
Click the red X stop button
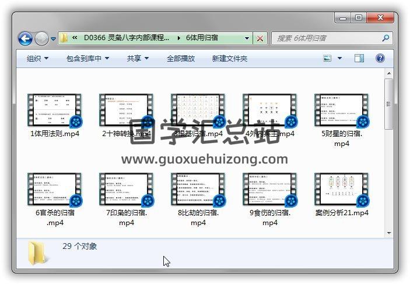pyautogui.click(x=260, y=38)
